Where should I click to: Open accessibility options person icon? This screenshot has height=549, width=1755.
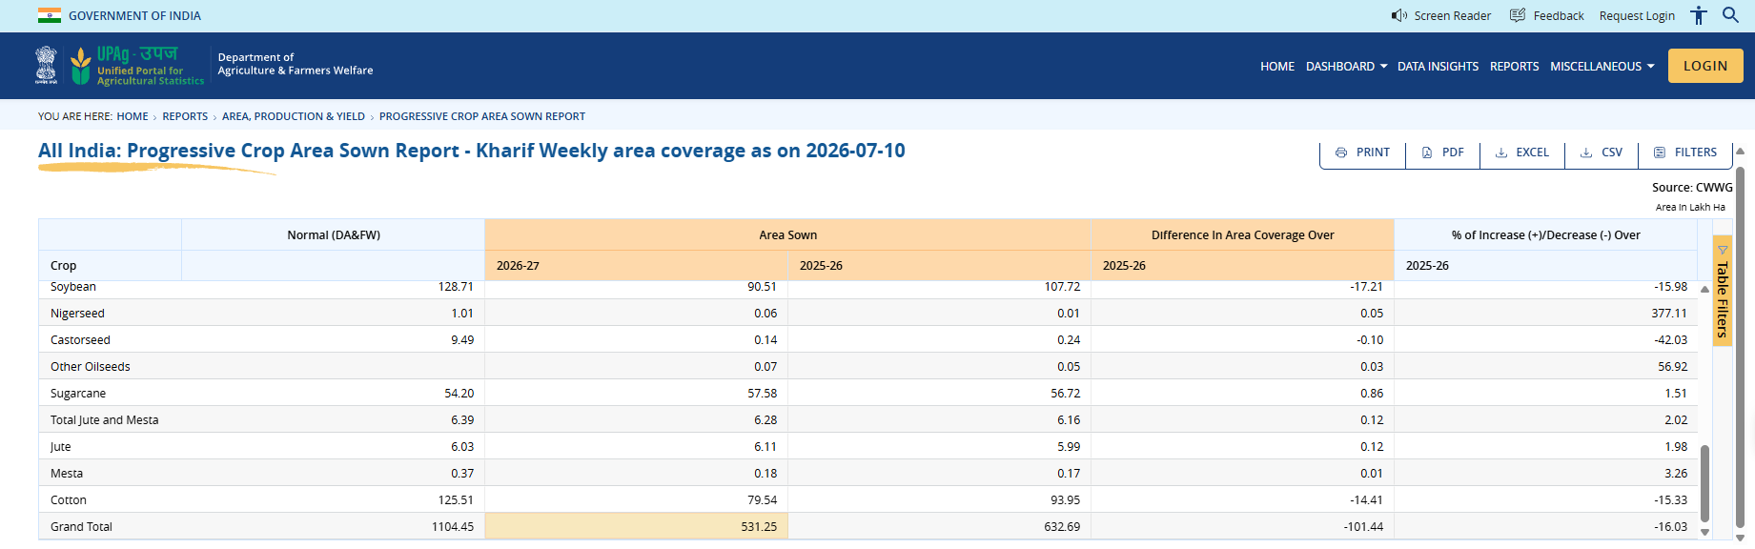(1699, 15)
